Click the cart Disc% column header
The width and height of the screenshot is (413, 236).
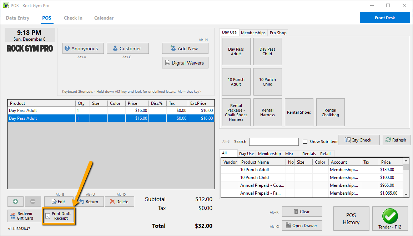click(x=157, y=103)
